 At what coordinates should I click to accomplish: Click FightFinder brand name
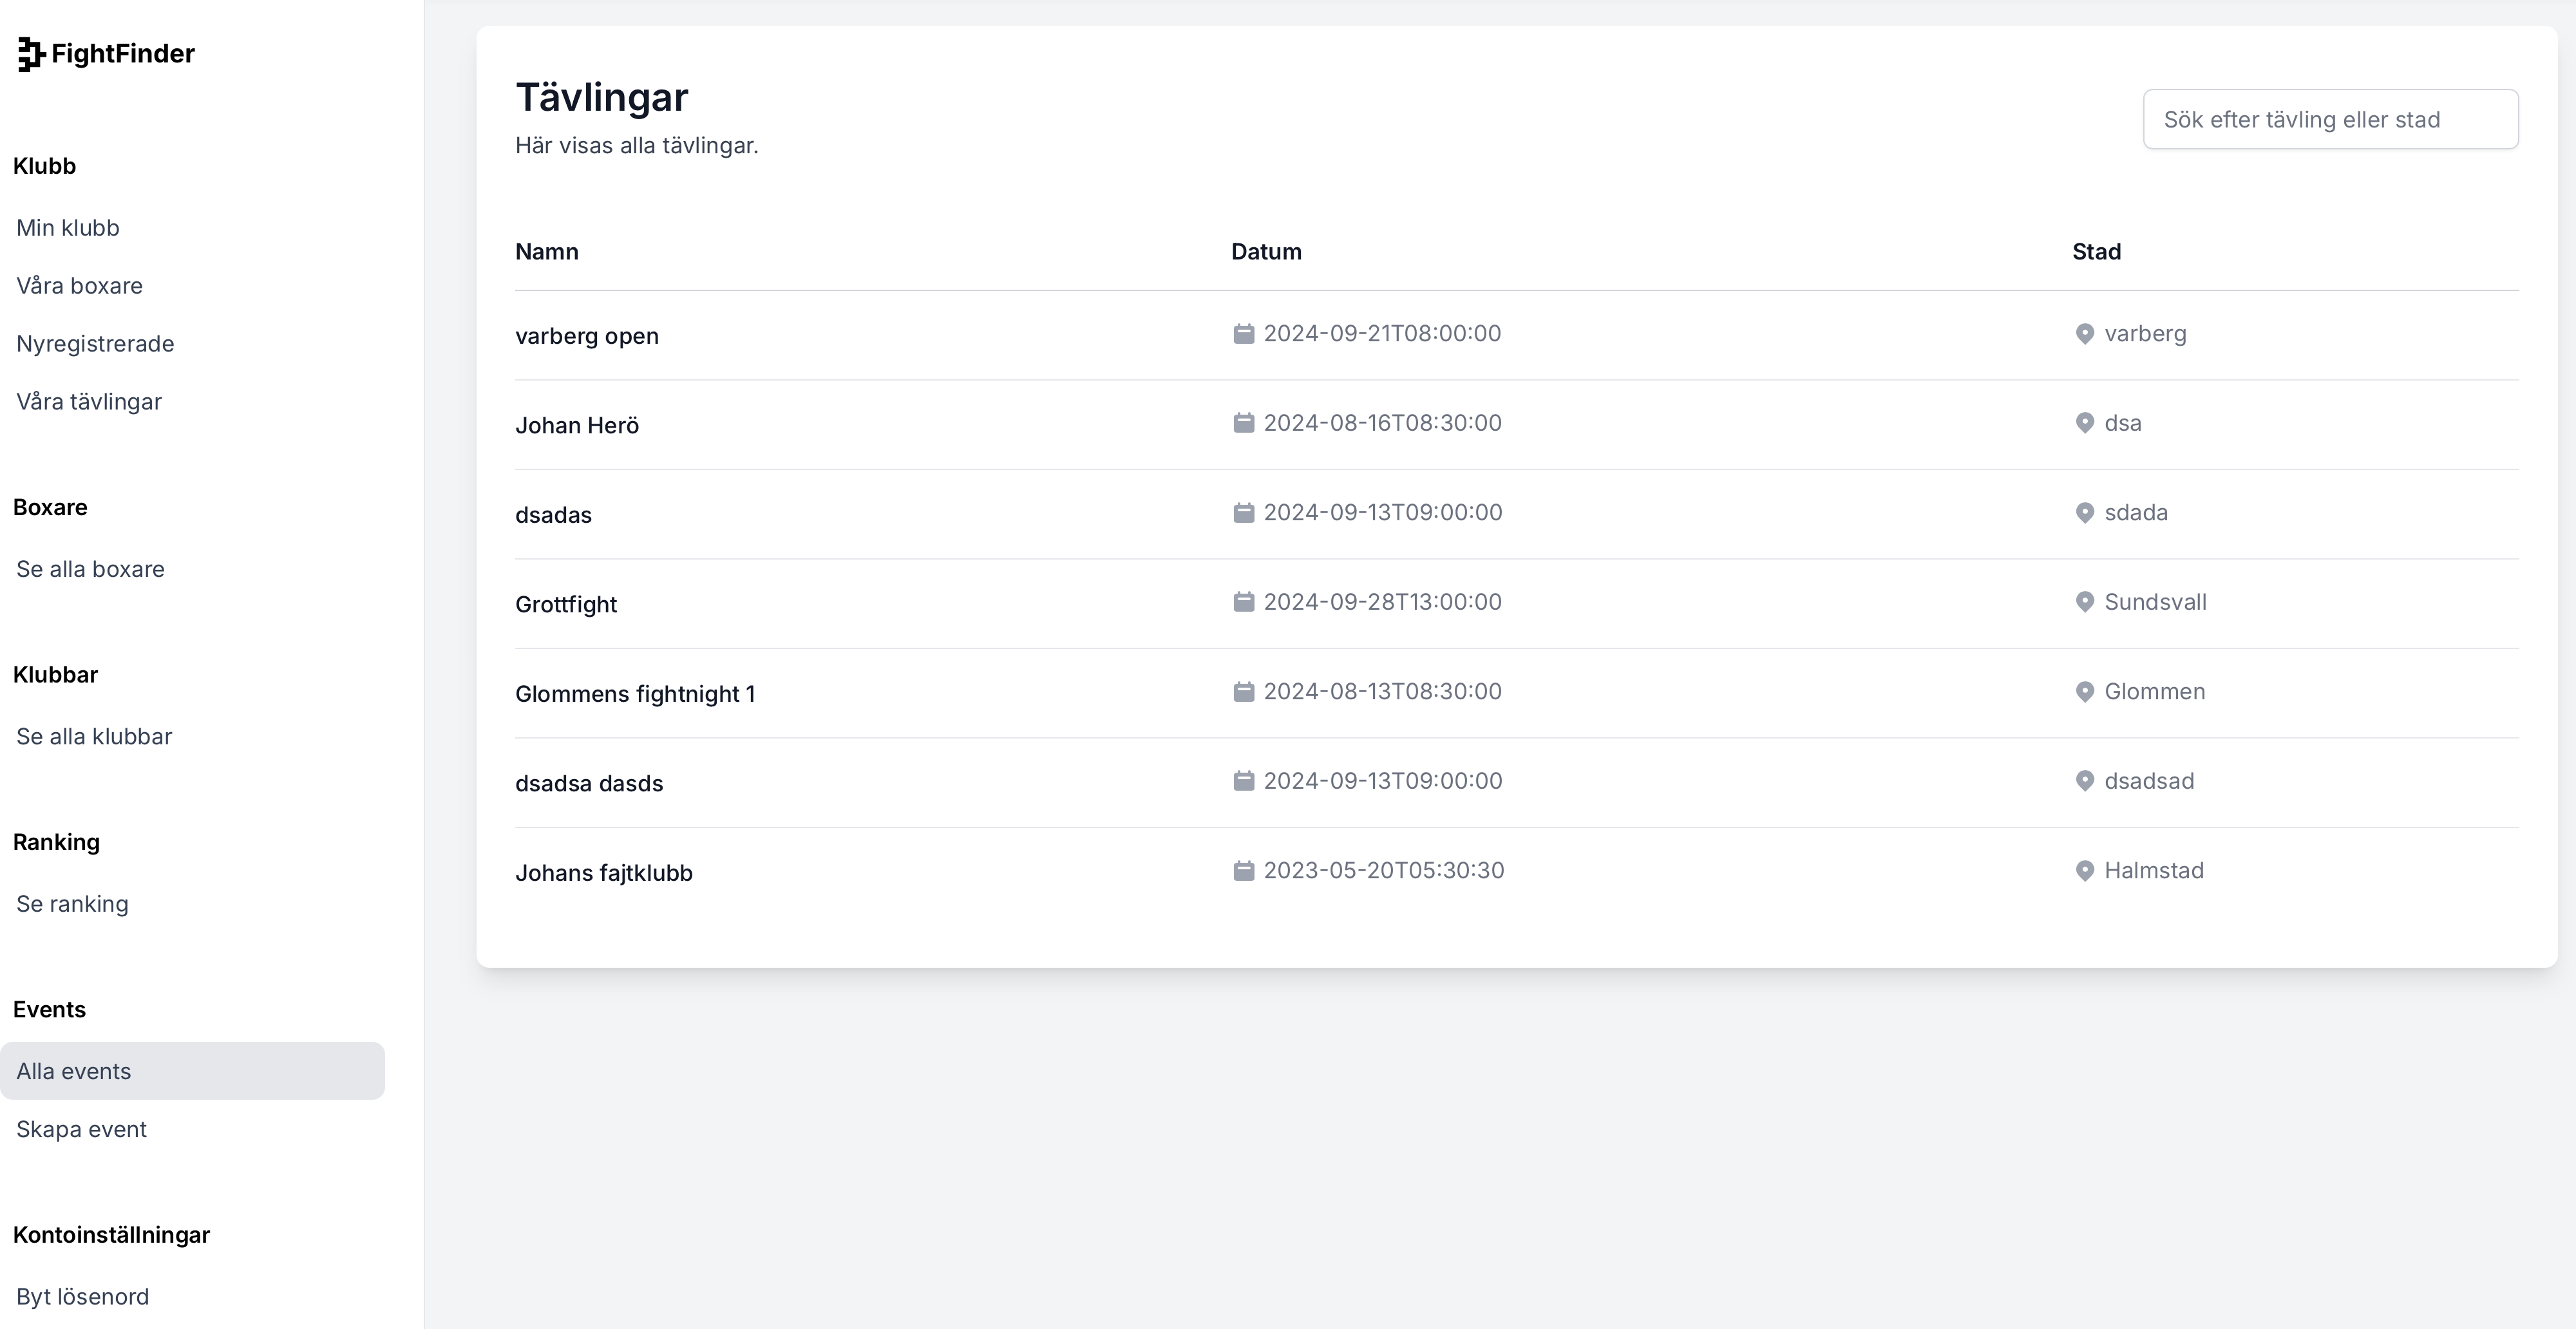(123, 54)
